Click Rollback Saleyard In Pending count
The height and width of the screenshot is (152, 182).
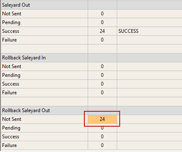click(x=102, y=75)
